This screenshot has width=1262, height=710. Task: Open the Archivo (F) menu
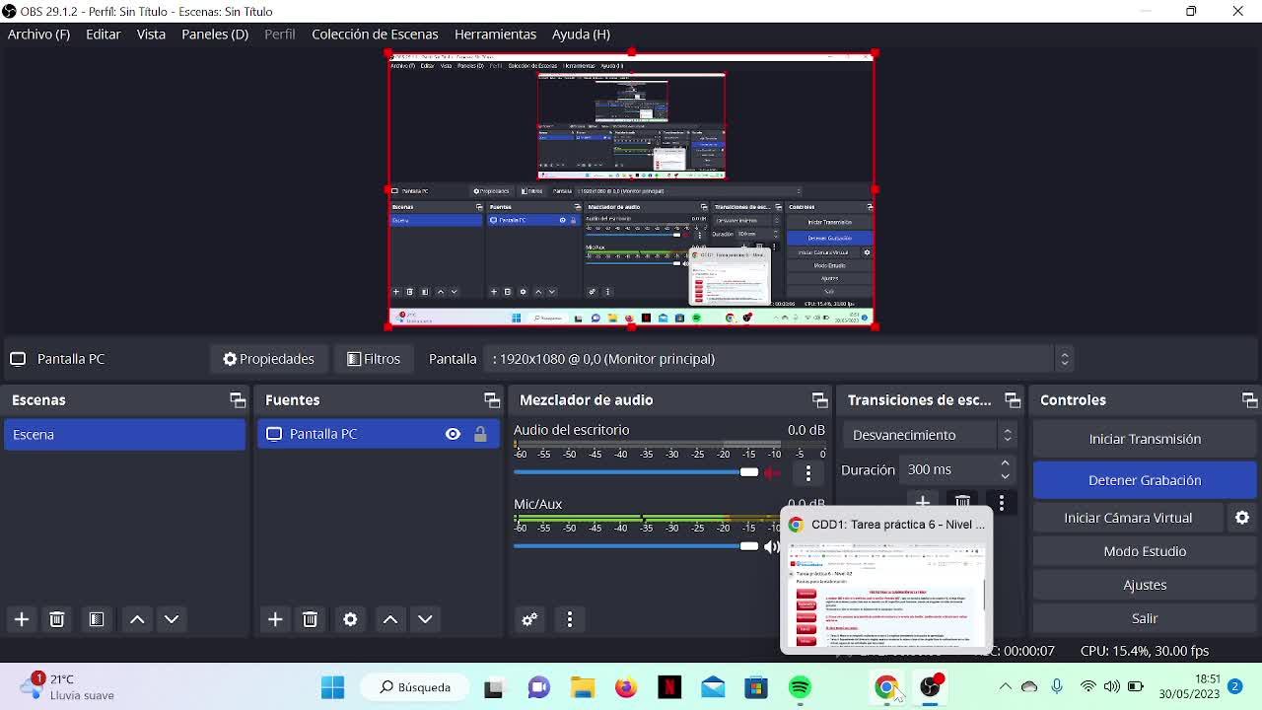tap(38, 34)
